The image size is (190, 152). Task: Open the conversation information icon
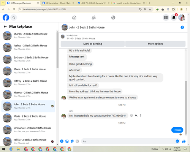click(x=182, y=27)
